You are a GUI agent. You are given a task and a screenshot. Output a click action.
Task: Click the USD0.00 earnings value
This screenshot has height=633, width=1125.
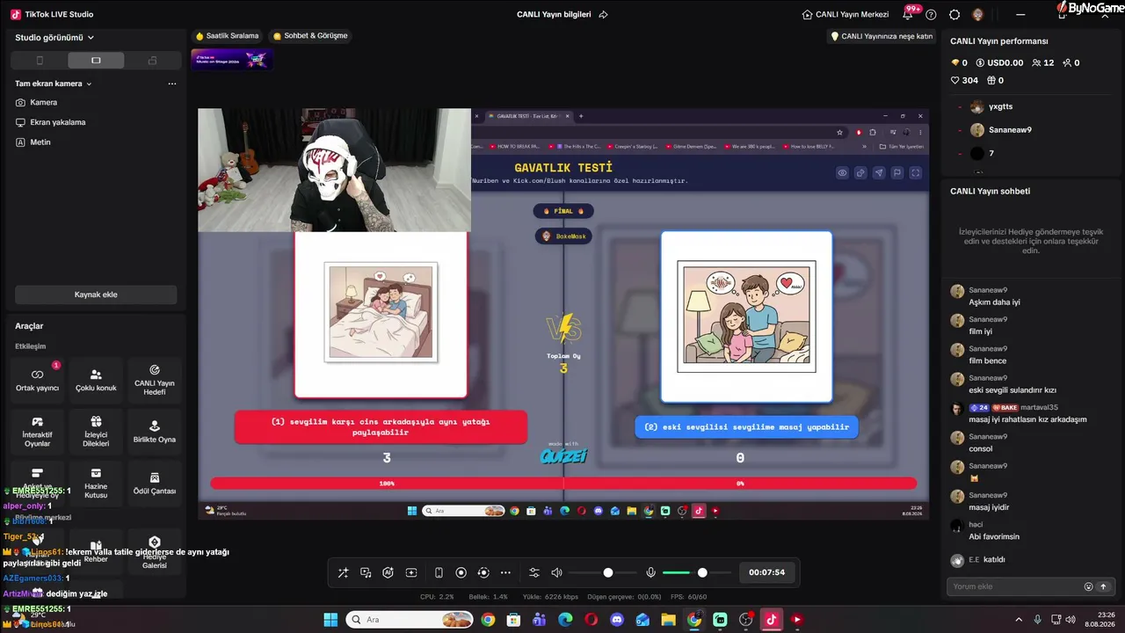point(999,62)
